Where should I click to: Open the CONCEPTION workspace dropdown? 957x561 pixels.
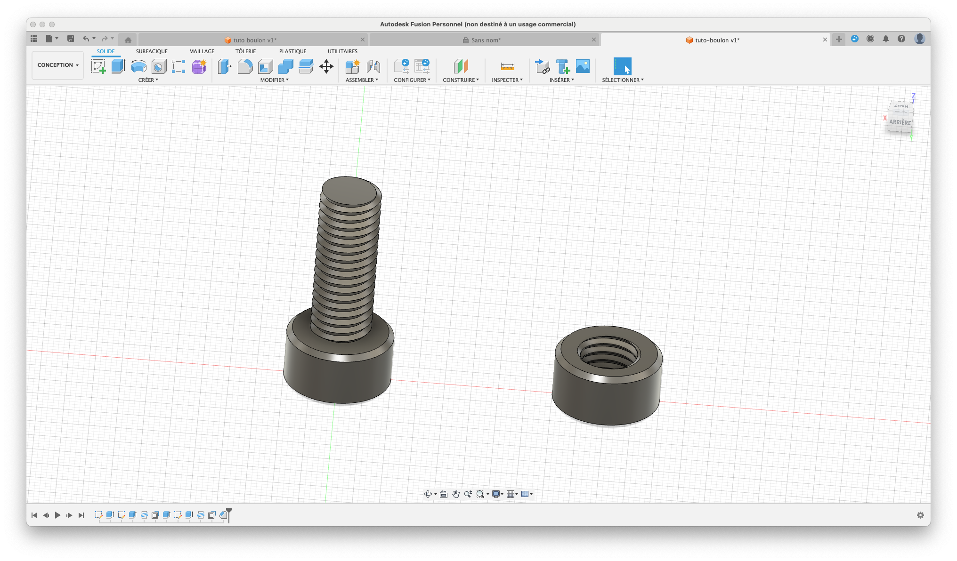(x=57, y=65)
